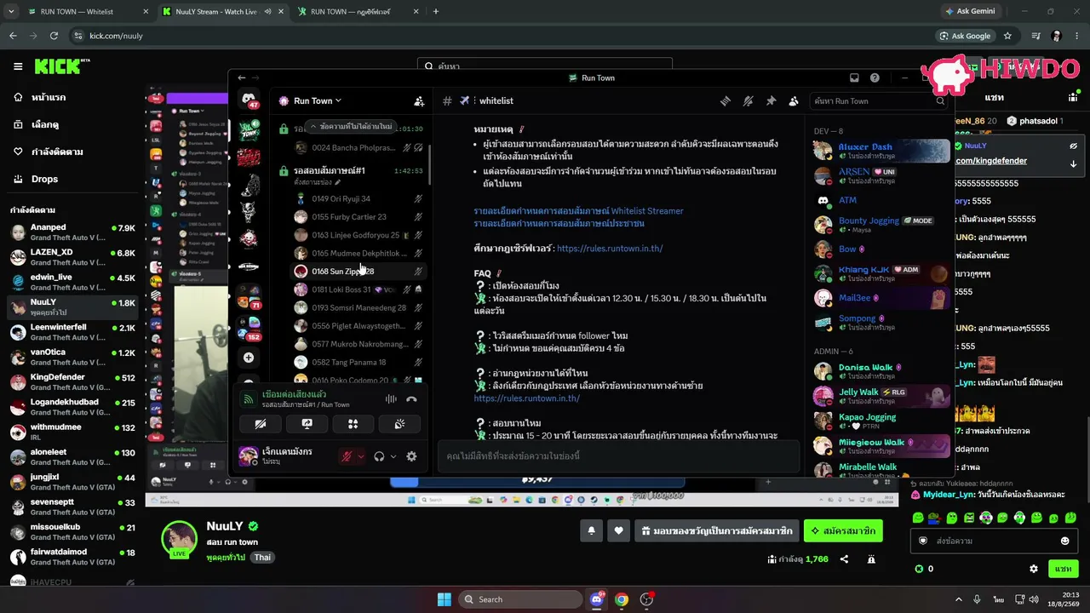
Task: Send chat message with green button
Action: click(x=1064, y=569)
